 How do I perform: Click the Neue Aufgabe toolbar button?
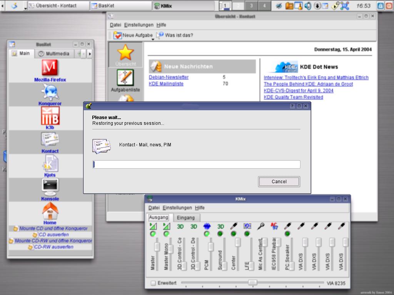[x=133, y=35]
